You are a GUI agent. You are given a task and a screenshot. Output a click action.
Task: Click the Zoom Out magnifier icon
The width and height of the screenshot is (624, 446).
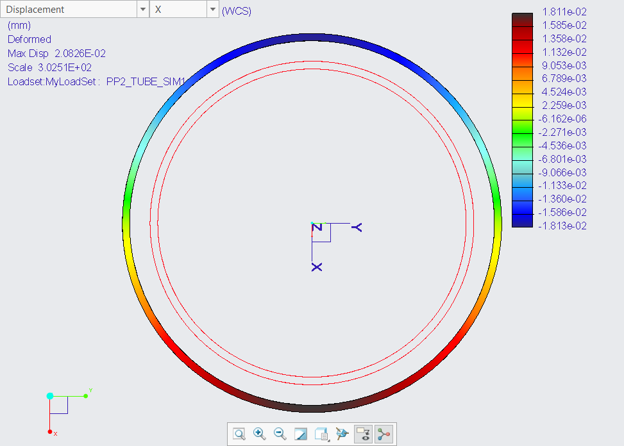click(280, 434)
